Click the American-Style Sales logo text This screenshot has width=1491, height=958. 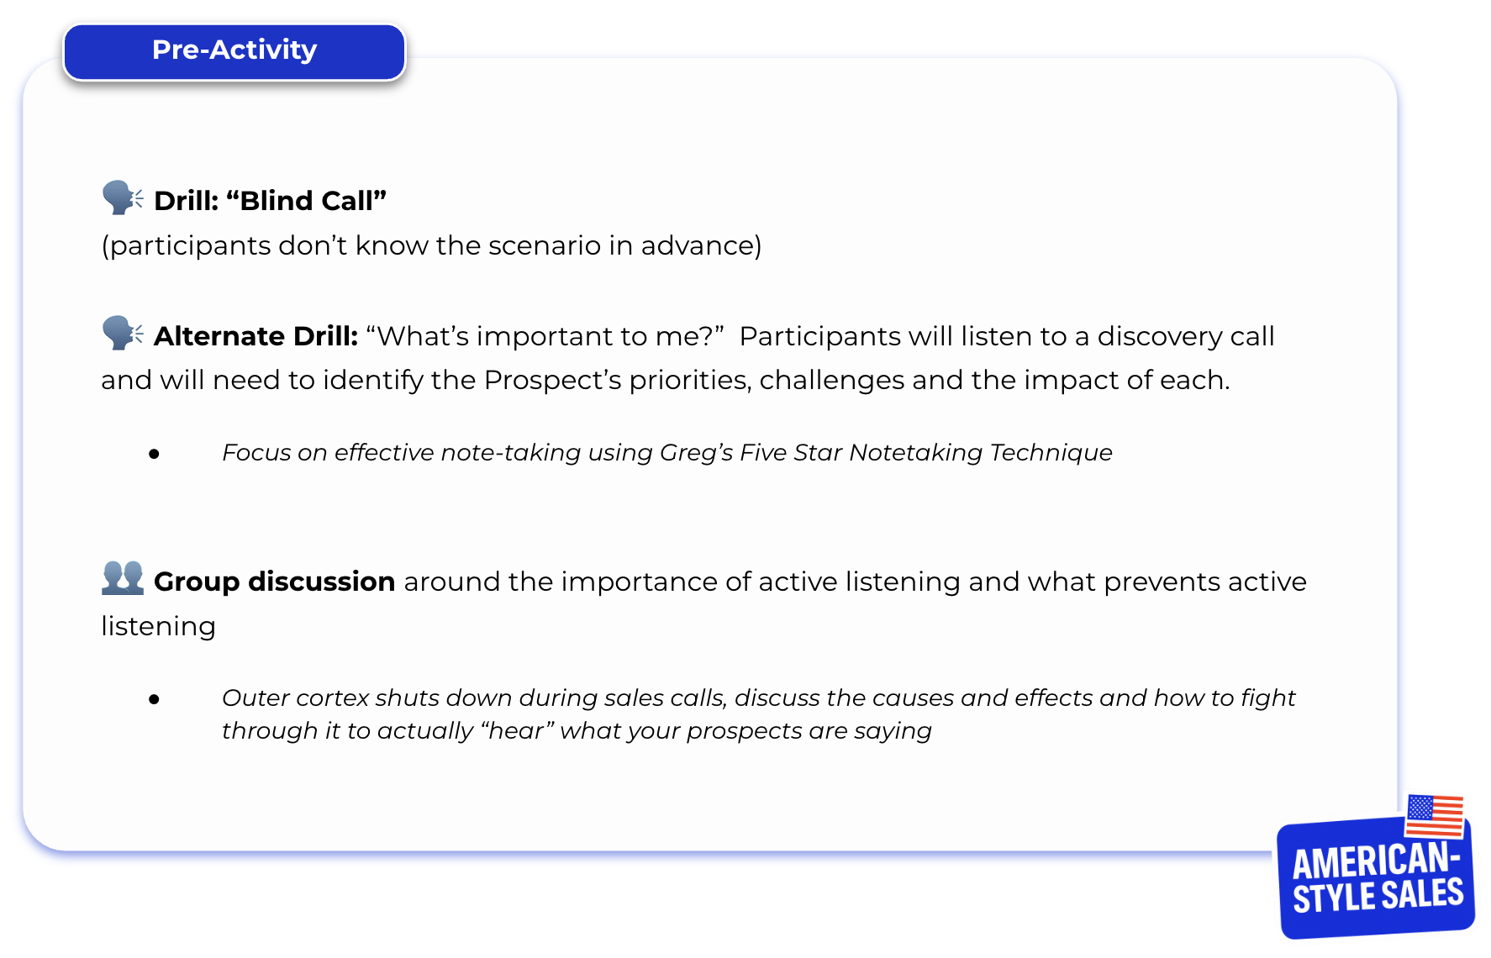(x=1377, y=878)
